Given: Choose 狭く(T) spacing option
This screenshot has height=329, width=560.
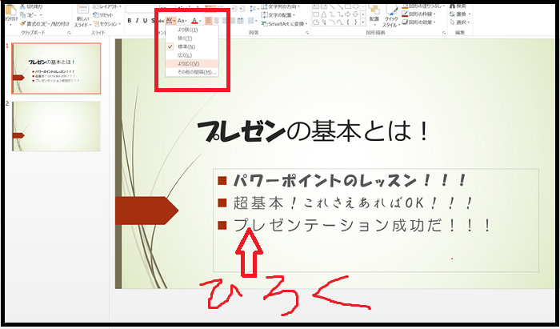Looking at the screenshot, I should click(x=192, y=38).
